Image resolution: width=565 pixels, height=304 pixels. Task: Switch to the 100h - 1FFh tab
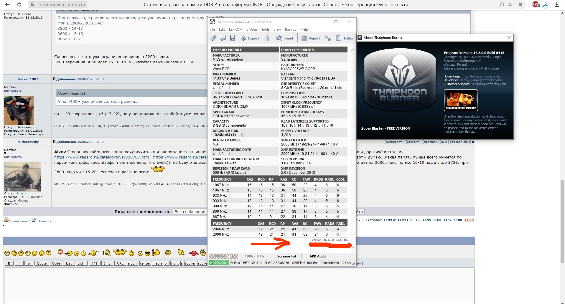tap(254, 256)
